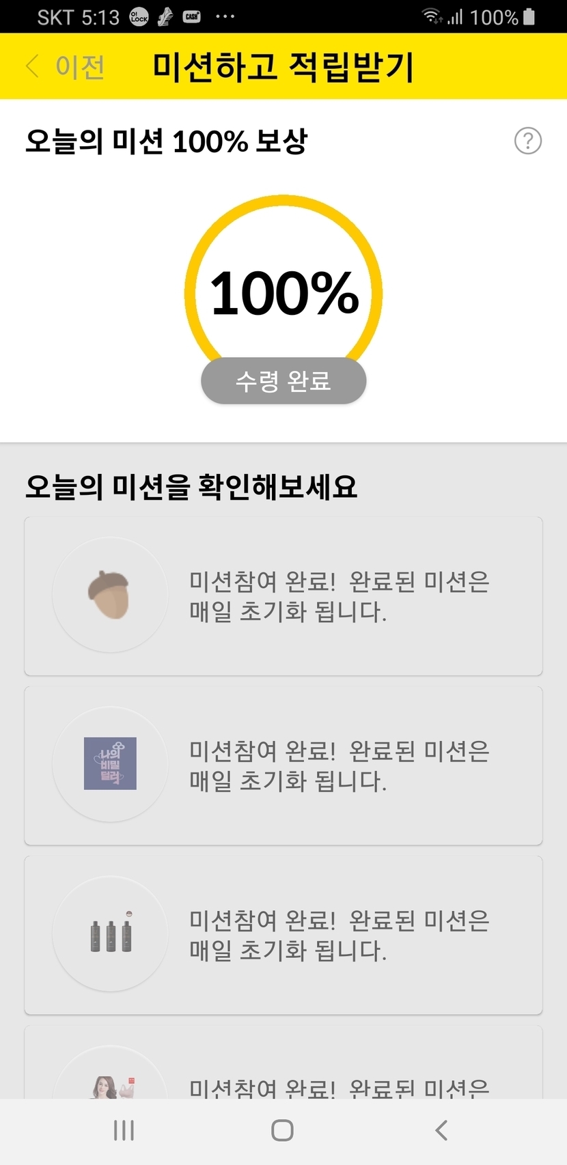Select the acorn mission icon

tap(110, 595)
